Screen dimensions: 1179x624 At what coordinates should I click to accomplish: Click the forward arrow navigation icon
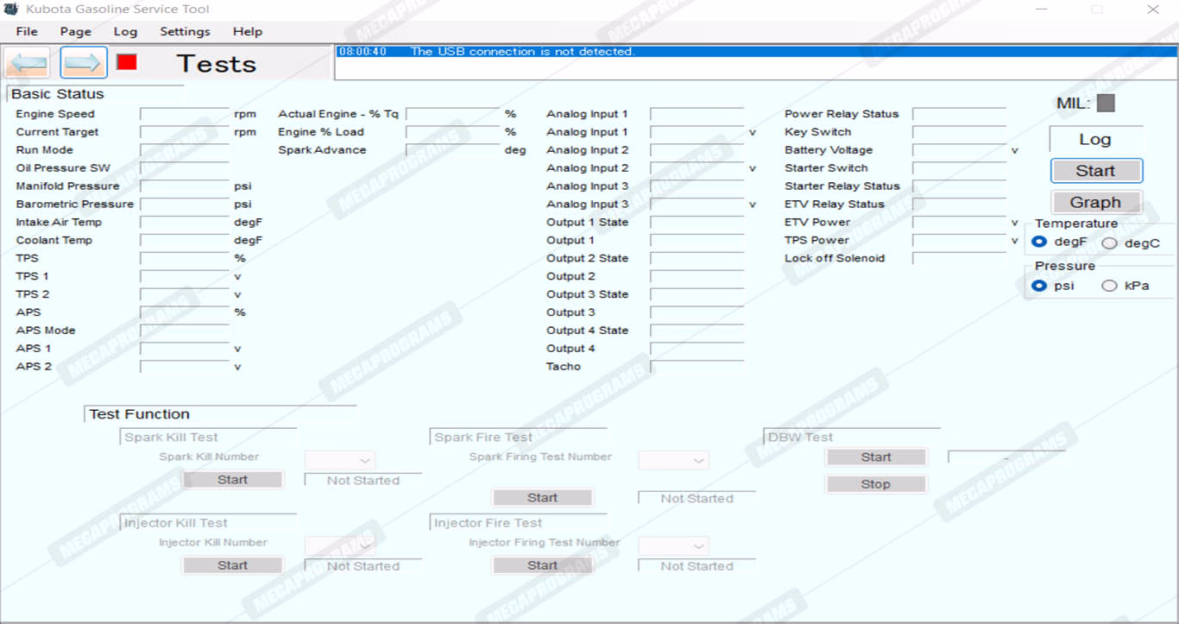[84, 63]
